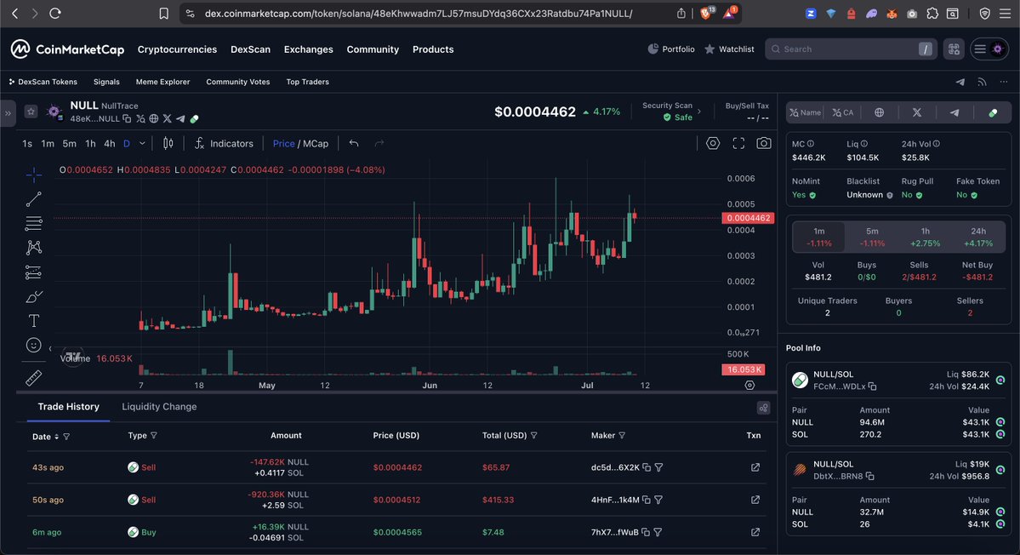
Task: Open the Trade History tab
Action: pyautogui.click(x=68, y=407)
